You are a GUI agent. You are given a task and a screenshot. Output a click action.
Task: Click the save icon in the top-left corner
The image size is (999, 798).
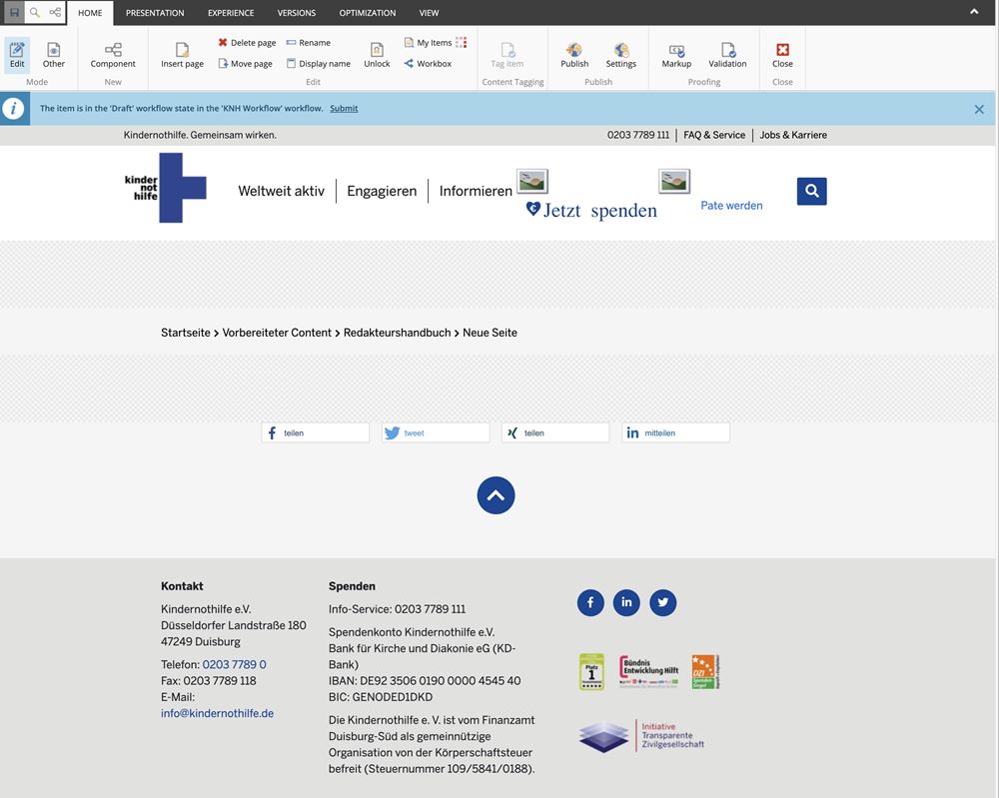point(14,13)
